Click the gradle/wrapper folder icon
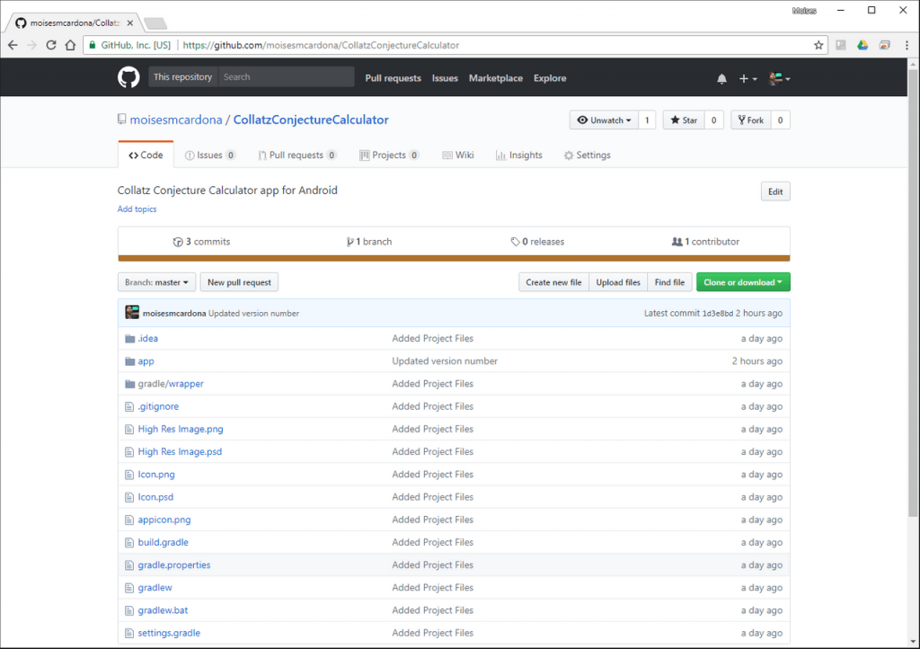920x649 pixels. tap(129, 384)
